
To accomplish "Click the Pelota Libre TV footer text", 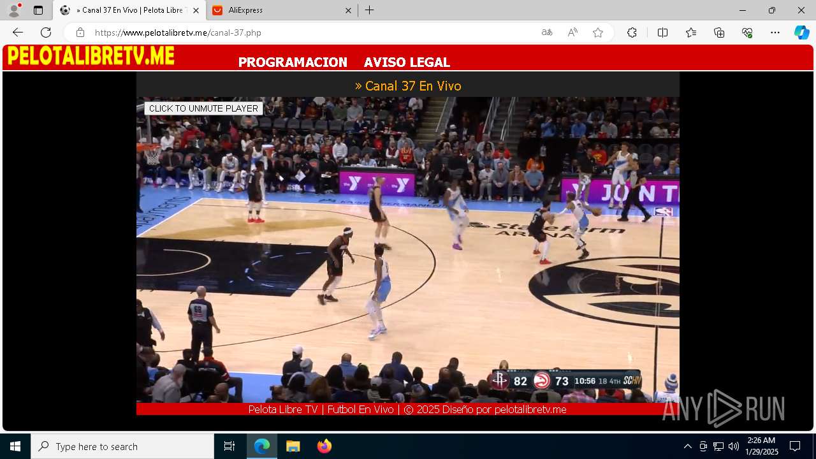I will [407, 409].
